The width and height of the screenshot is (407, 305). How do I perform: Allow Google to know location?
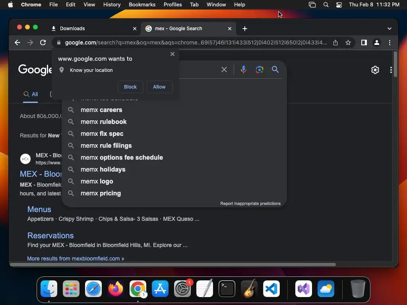point(159,87)
